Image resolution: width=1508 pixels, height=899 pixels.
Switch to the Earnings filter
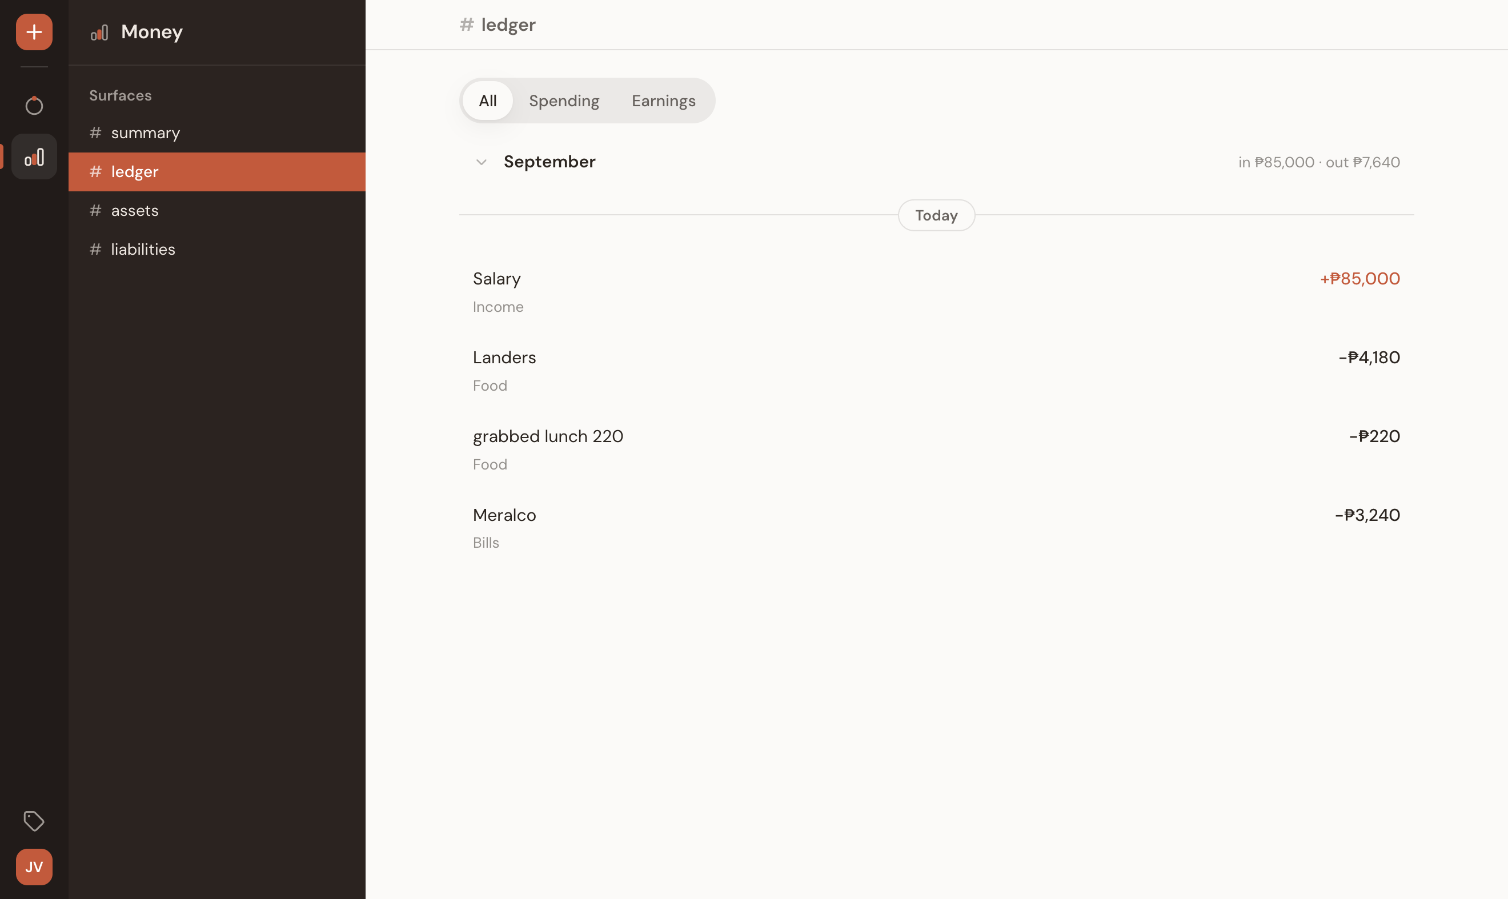pyautogui.click(x=663, y=101)
